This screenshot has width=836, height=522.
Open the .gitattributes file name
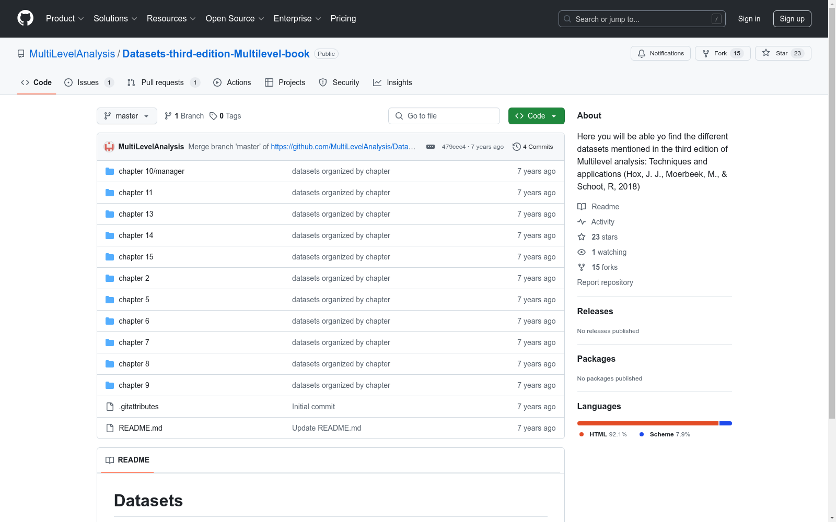138,407
